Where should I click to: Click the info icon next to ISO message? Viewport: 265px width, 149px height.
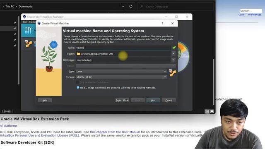78,87
